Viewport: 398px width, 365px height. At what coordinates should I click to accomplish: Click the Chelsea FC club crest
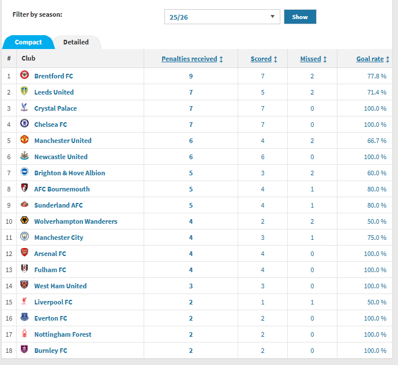point(24,123)
